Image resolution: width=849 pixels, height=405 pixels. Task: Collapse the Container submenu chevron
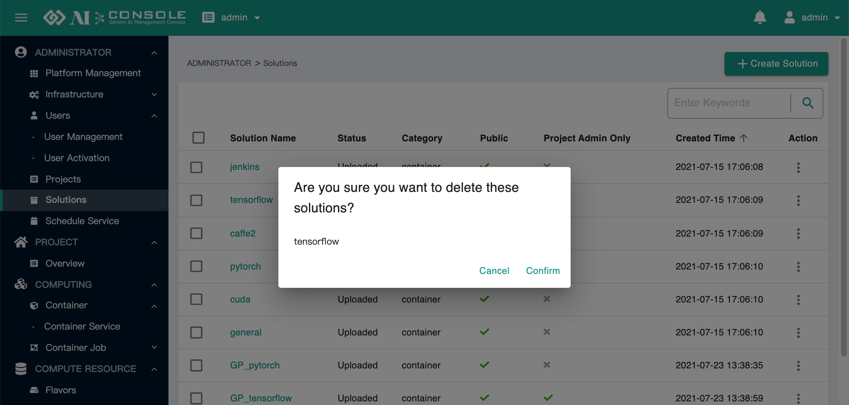pos(154,306)
